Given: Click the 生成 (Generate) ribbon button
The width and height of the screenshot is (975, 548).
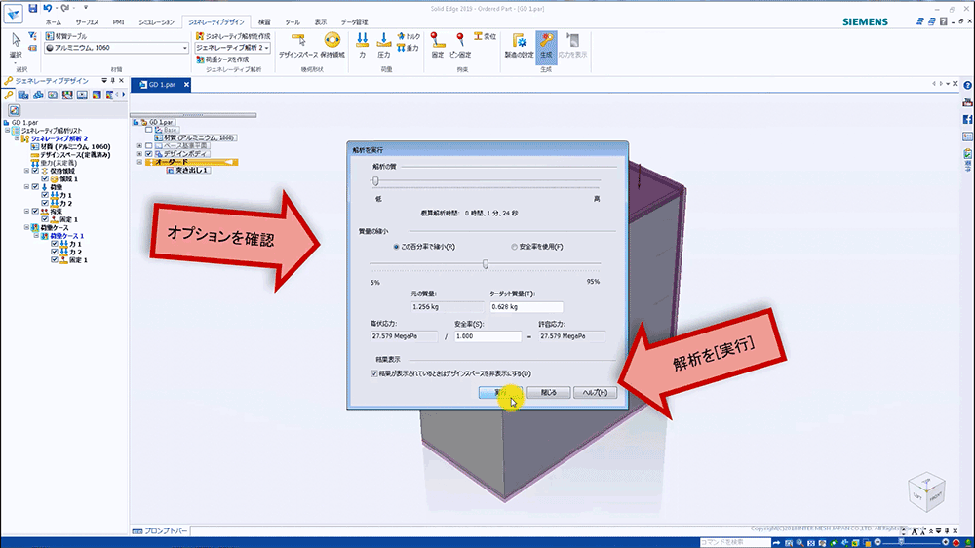Looking at the screenshot, I should (546, 46).
